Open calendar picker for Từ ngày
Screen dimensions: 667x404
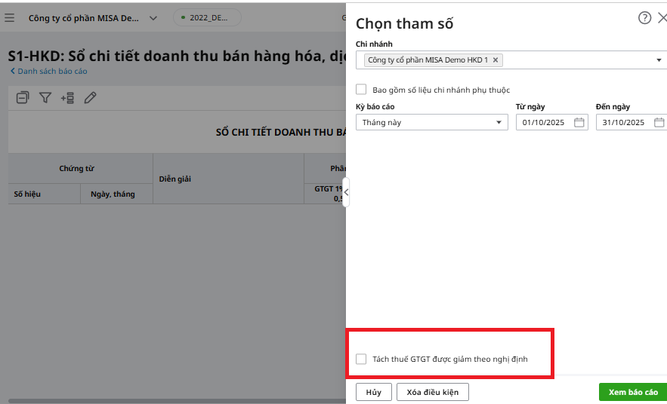point(579,123)
